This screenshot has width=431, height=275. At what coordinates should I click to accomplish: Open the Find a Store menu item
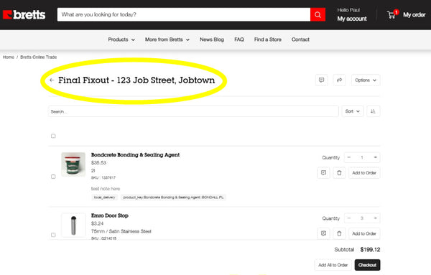268,39
